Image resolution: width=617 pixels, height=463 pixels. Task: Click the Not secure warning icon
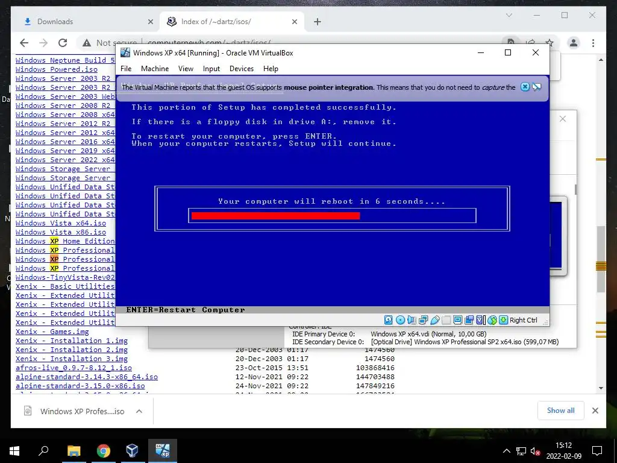tap(87, 43)
